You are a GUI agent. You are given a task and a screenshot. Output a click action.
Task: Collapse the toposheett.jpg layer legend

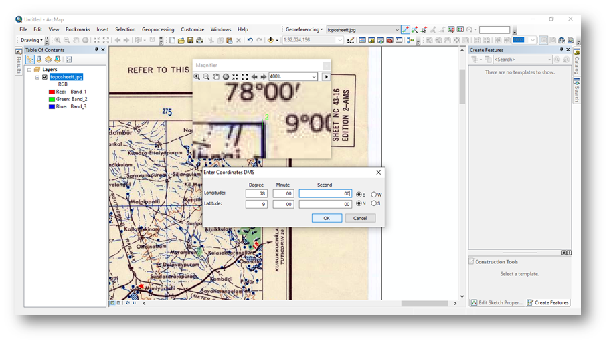click(37, 77)
